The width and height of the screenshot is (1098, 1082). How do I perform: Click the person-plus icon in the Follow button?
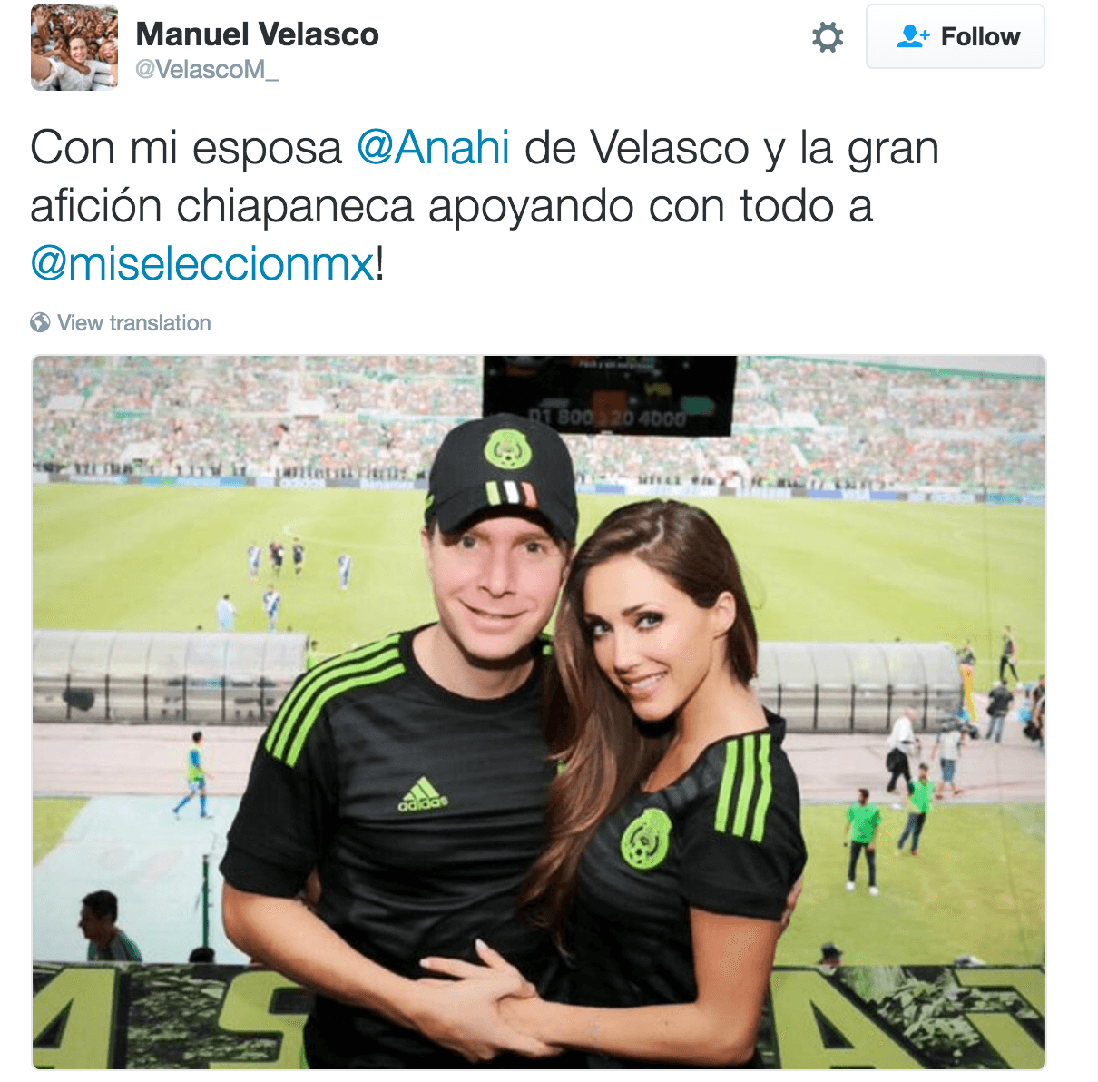(913, 36)
